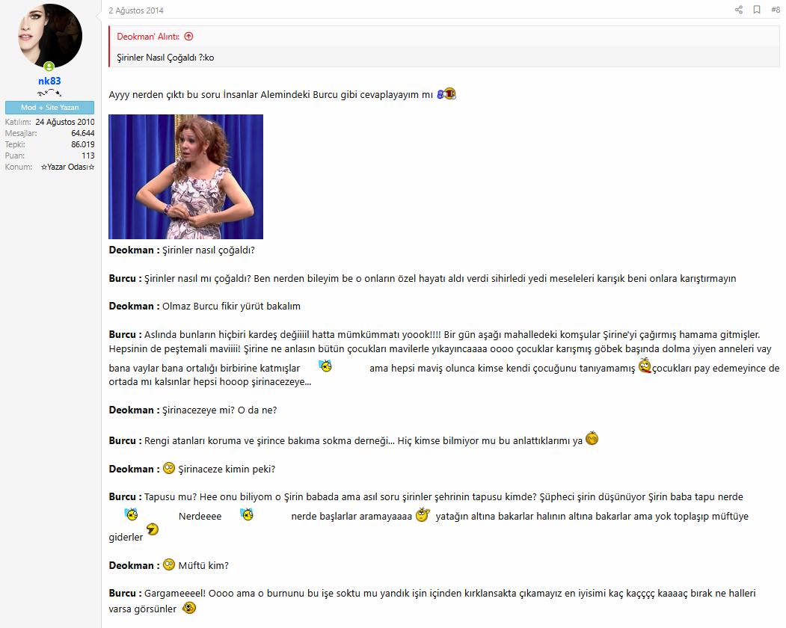Open the post date 2 Ağustos 2014
786x628 pixels.
point(136,10)
